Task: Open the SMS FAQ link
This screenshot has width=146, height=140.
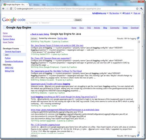Action: pyautogui.click(x=9, y=68)
